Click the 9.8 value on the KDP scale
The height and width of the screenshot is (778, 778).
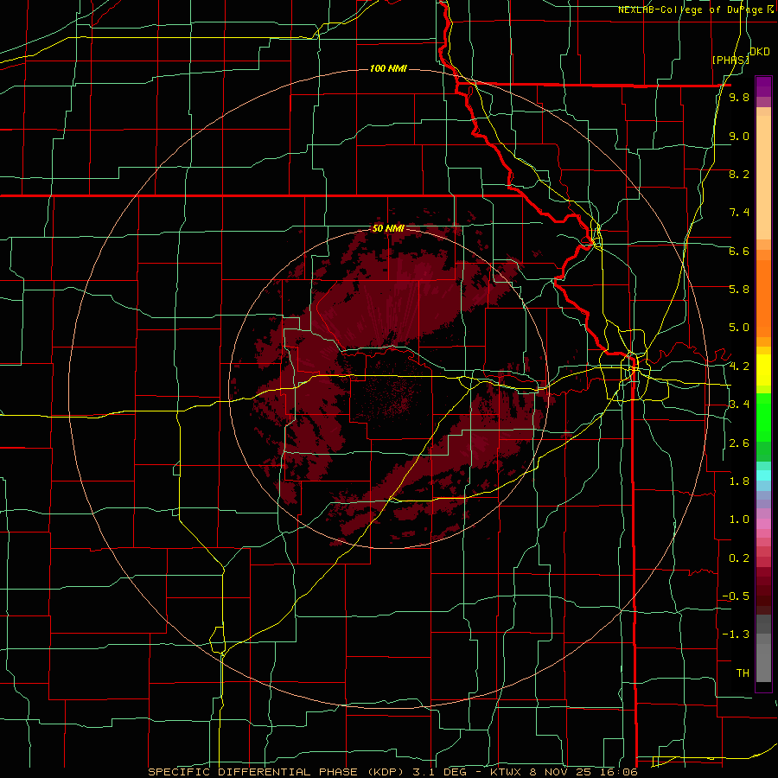pos(739,98)
